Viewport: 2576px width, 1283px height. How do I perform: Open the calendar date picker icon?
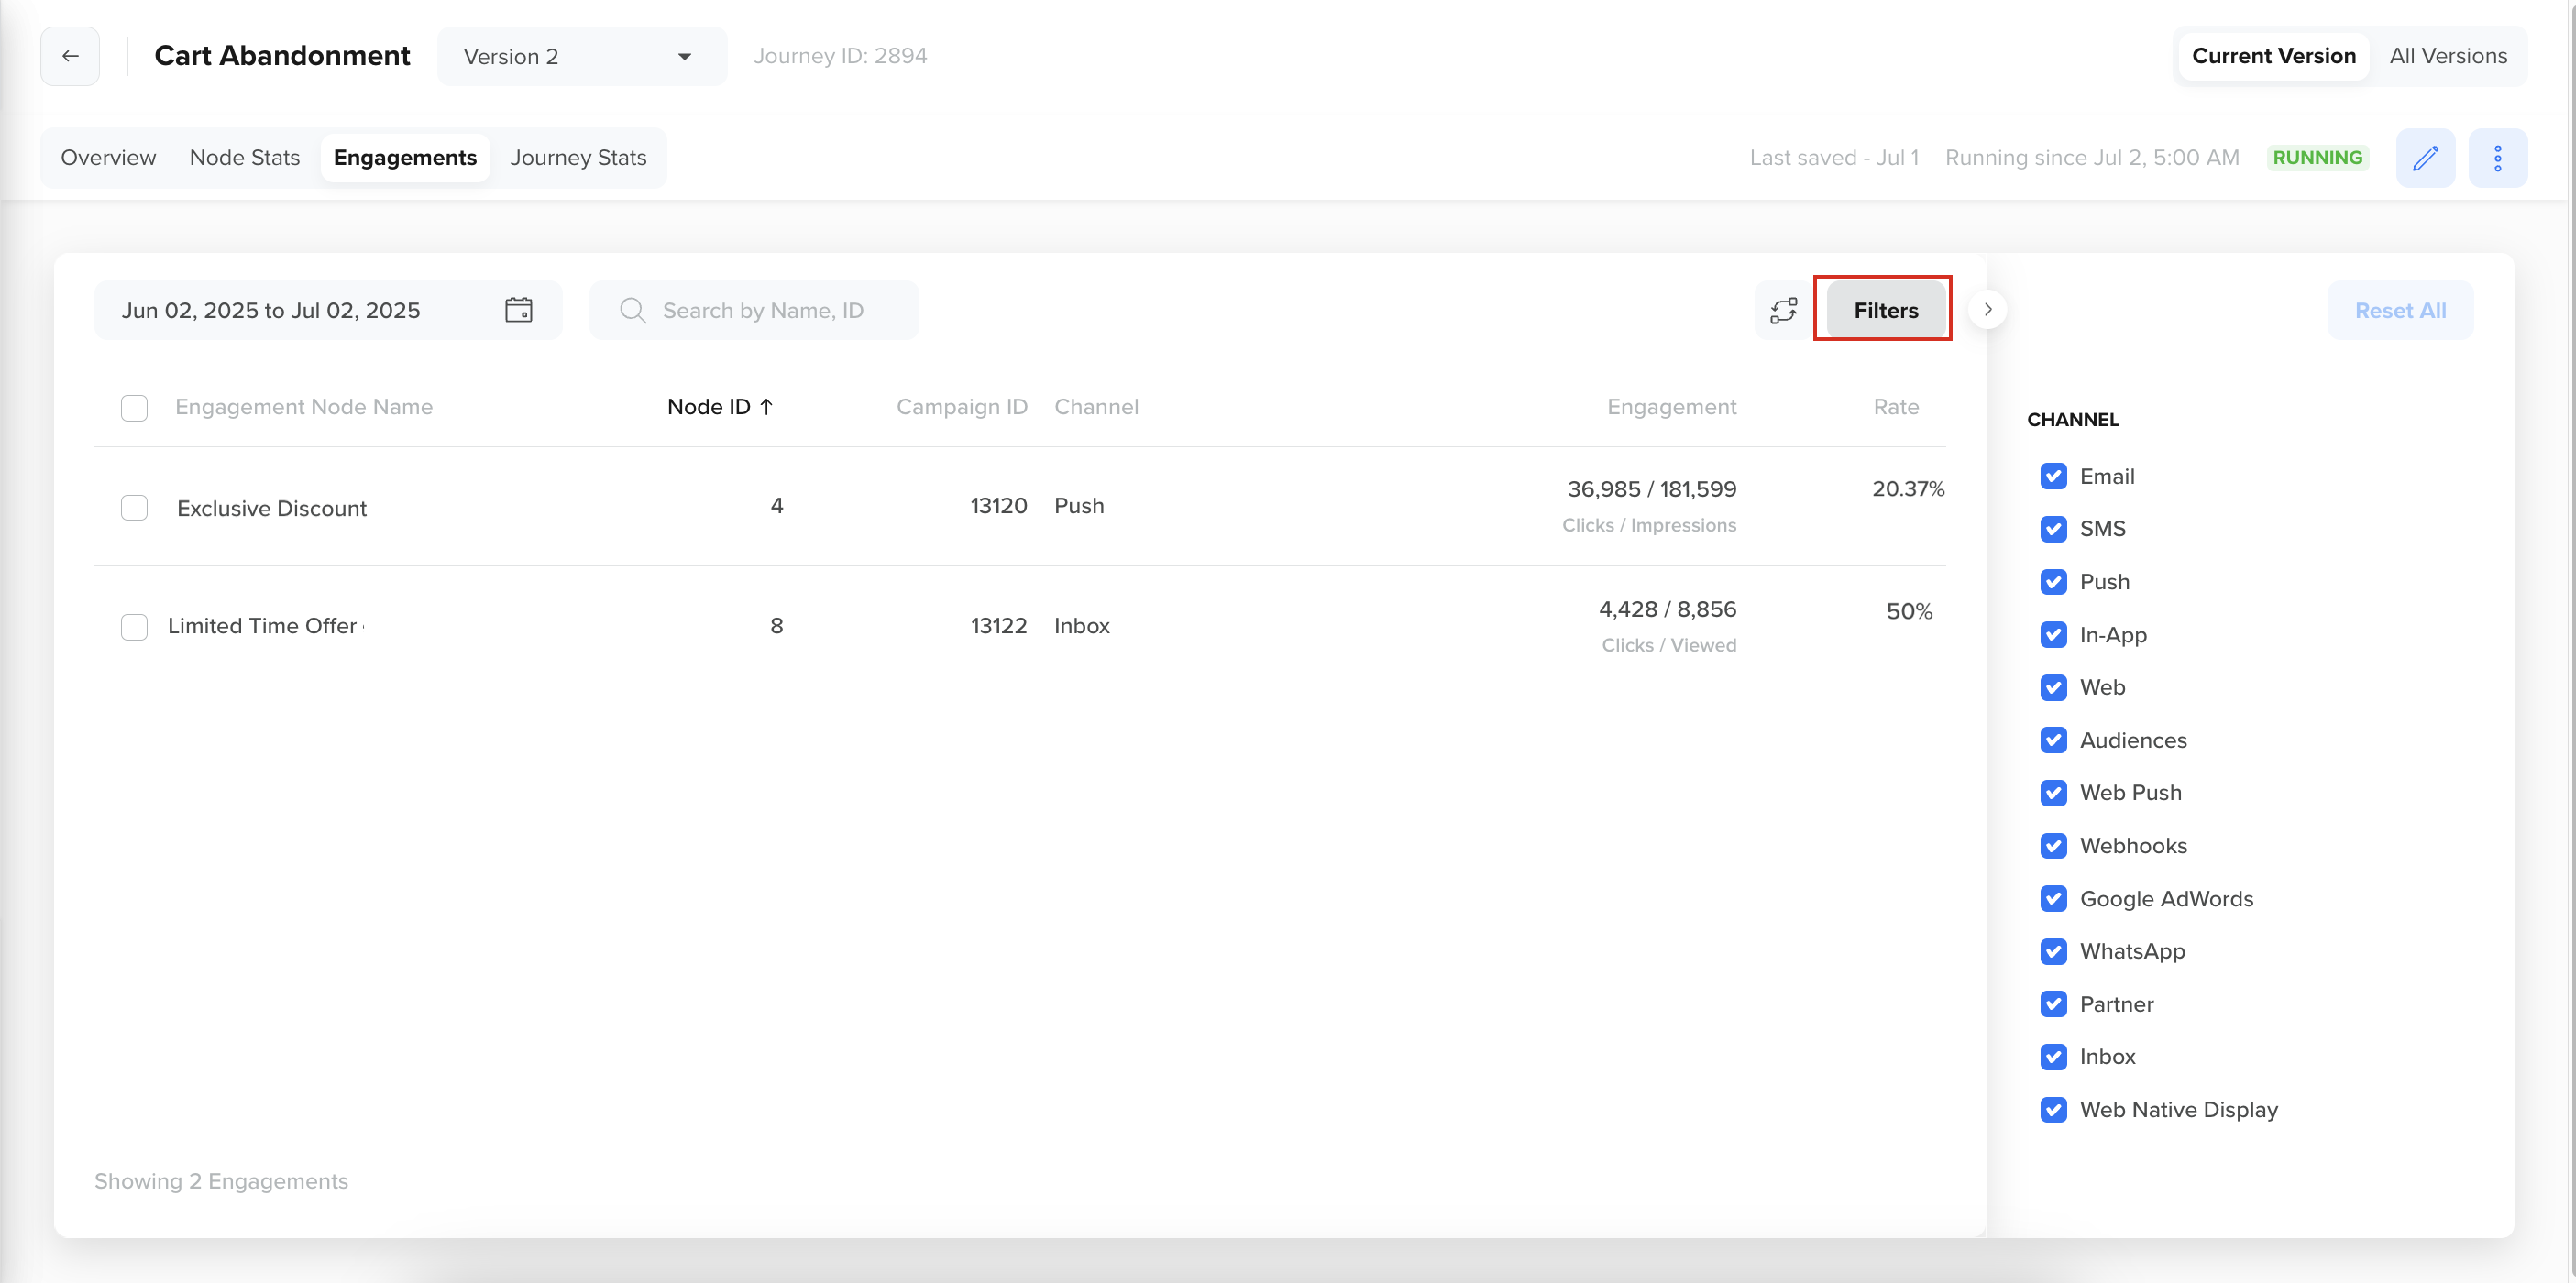click(519, 310)
